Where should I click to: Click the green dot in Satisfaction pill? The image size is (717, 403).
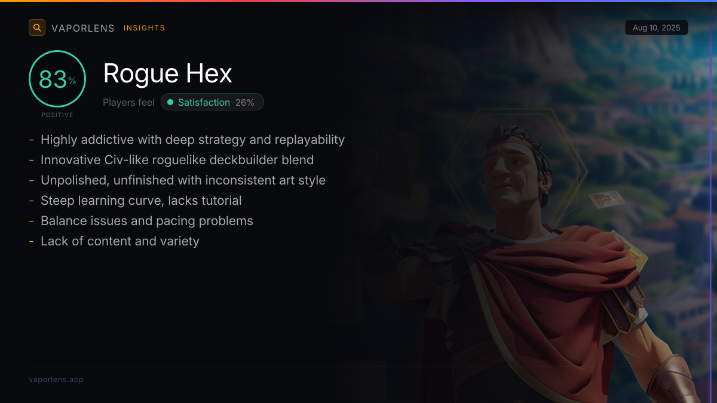(x=170, y=102)
